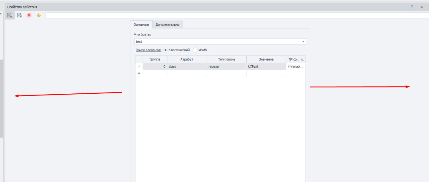Click the pencil edit marker in class row
429x182 pixels.
coord(139,67)
